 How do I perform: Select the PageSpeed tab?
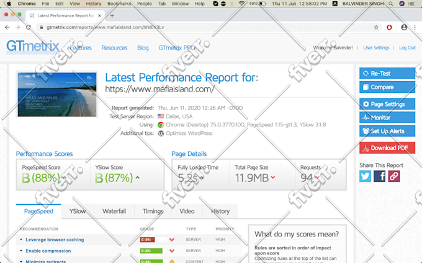coord(38,211)
